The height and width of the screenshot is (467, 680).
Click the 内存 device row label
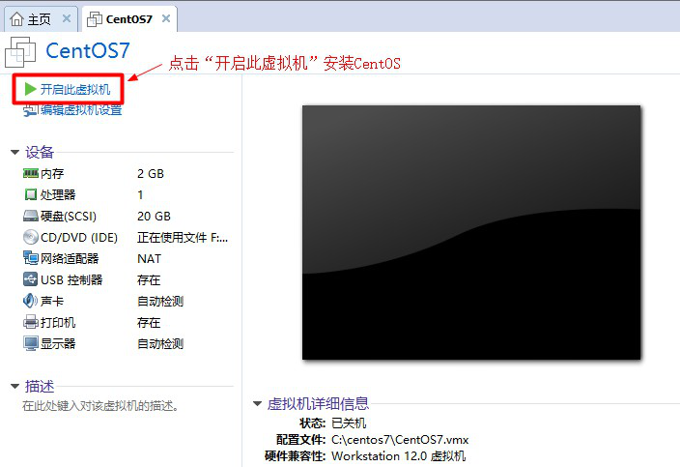(x=52, y=174)
